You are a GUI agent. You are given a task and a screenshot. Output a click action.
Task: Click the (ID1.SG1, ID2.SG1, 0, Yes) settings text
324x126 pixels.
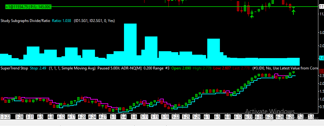94,21
